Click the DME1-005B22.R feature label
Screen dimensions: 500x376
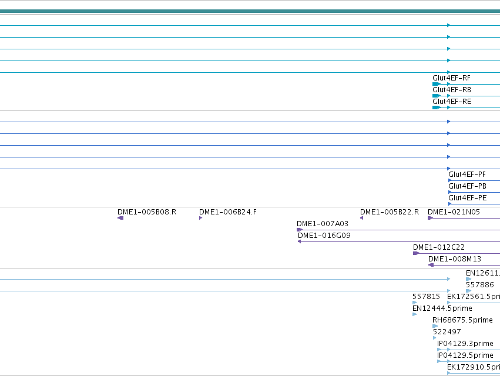(x=390, y=212)
